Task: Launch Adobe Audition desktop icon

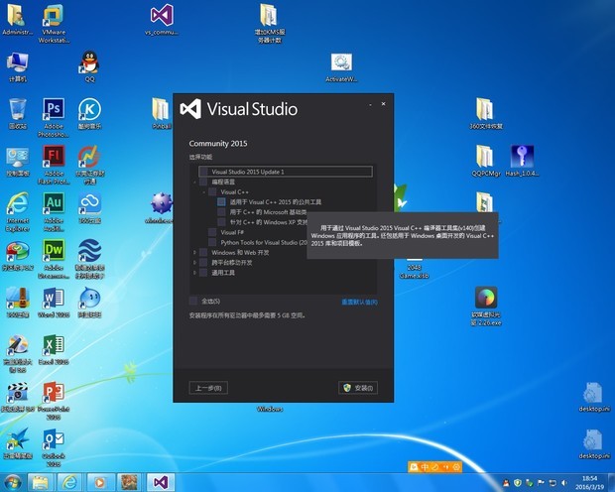Action: coord(54,212)
